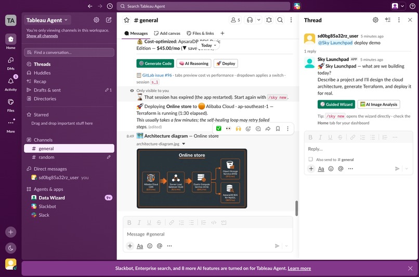The image size is (419, 277).
Task: Click the message list scrollbar
Action: 296,208
